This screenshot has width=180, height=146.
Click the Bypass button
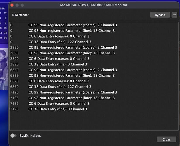160,15
